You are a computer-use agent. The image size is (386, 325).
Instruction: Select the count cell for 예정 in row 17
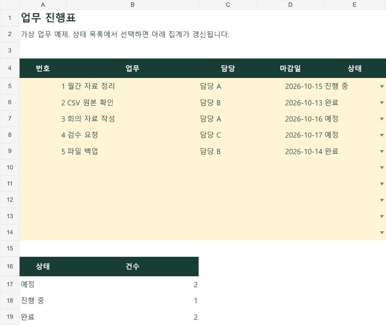click(132, 285)
